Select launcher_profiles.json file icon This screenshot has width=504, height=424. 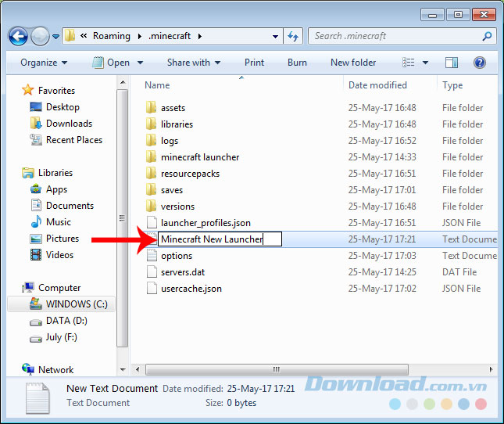pos(152,222)
